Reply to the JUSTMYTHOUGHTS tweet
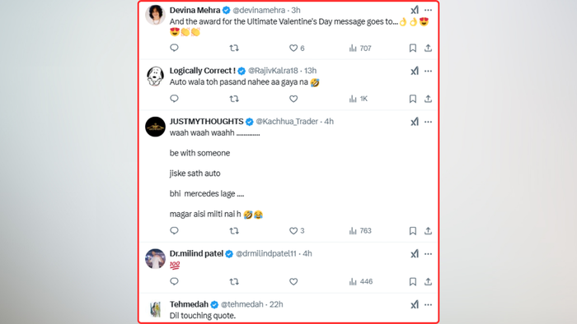The image size is (577, 324). 174,230
